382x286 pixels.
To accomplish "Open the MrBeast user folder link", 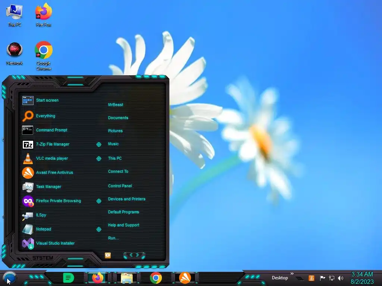I will click(x=116, y=105).
